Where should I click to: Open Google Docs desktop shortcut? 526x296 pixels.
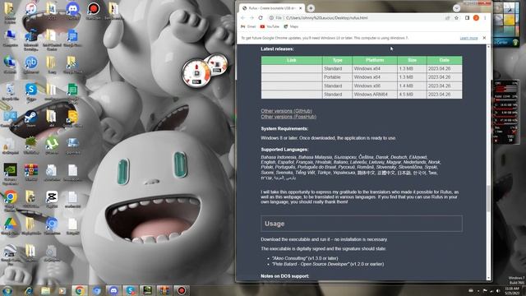click(72, 38)
